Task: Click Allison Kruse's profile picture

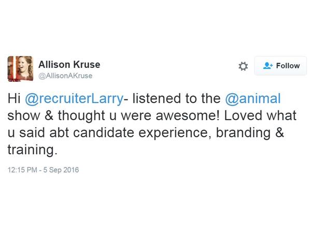Action: [20, 69]
